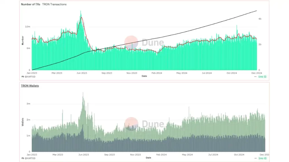The image size is (289, 162).
Task: Open the "Number of TXs" chart title
Action: pos(30,4)
